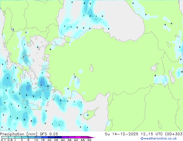The height and width of the screenshot is (141, 183).
Task: Click the '12..15 UTC' time text
Action: click(152, 134)
